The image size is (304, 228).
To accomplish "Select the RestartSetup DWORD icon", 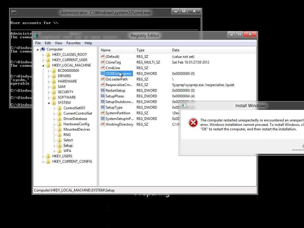I will click(102, 90).
